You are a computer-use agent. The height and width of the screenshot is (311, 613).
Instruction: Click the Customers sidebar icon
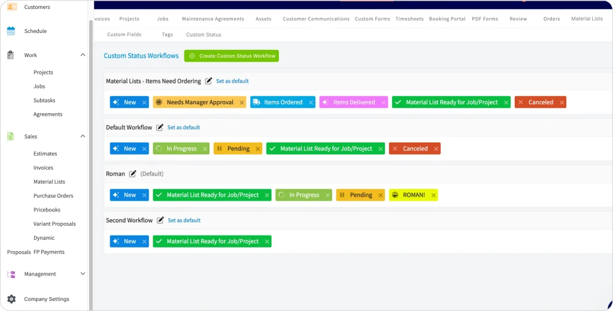12,6
